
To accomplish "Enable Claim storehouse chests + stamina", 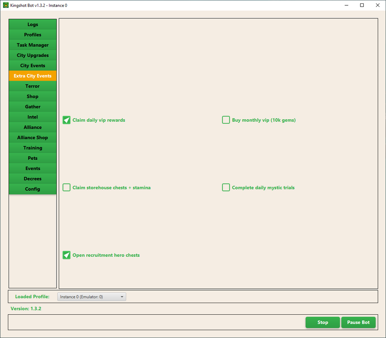I will point(67,187).
